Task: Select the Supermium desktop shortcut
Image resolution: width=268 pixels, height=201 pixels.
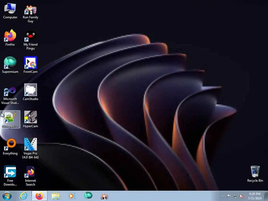Action: click(x=10, y=65)
